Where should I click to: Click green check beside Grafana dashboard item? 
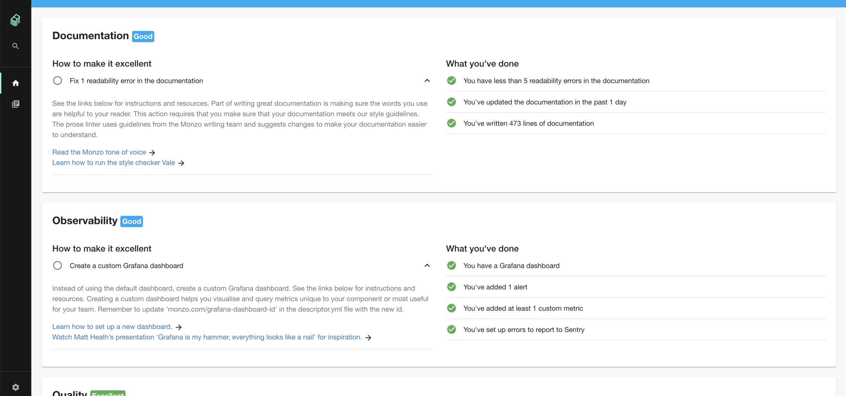[x=451, y=266]
